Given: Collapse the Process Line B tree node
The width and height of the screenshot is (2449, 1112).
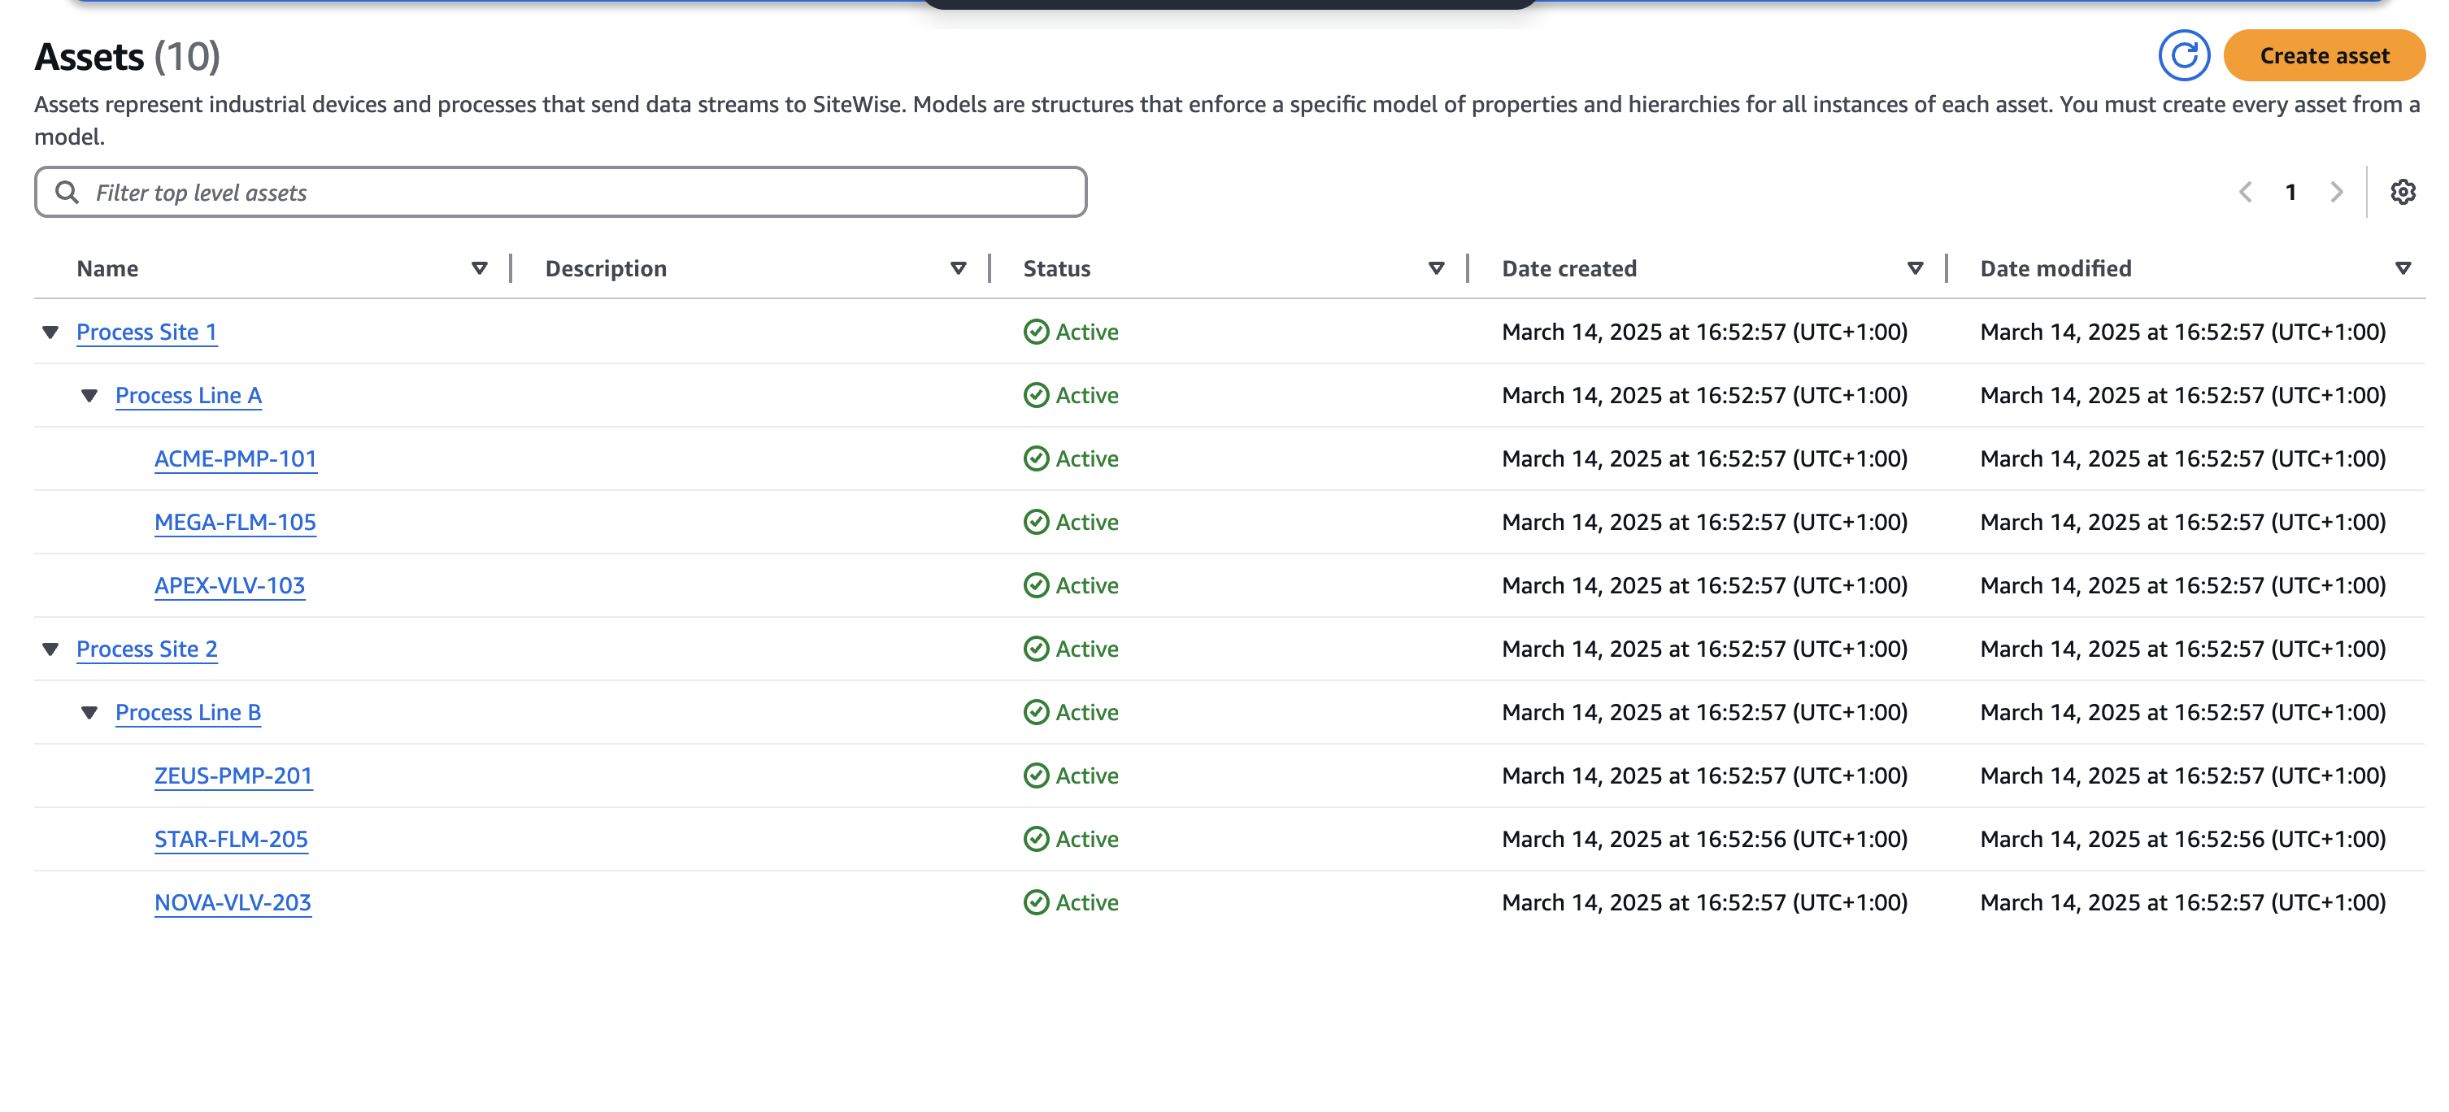Looking at the screenshot, I should [89, 712].
